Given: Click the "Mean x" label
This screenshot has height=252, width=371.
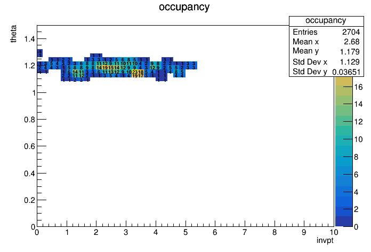Looking at the screenshot, I should click(305, 42).
